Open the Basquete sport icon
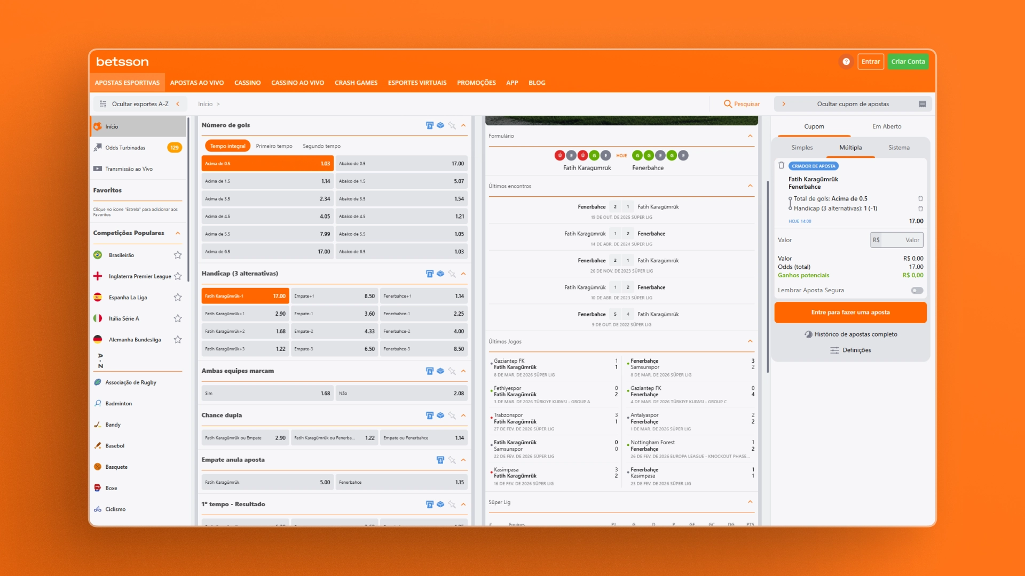The height and width of the screenshot is (576, 1025). [x=98, y=467]
